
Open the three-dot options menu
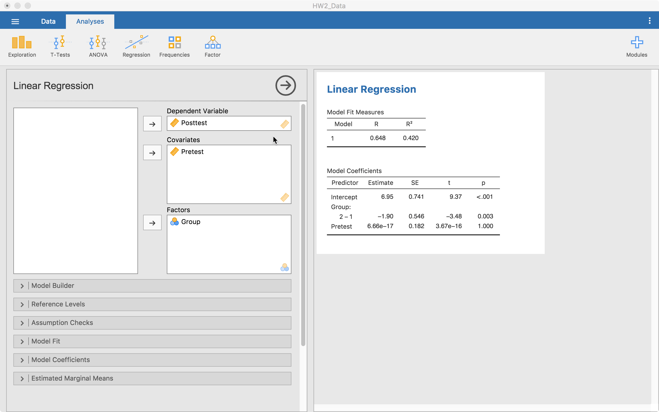pyautogui.click(x=649, y=21)
